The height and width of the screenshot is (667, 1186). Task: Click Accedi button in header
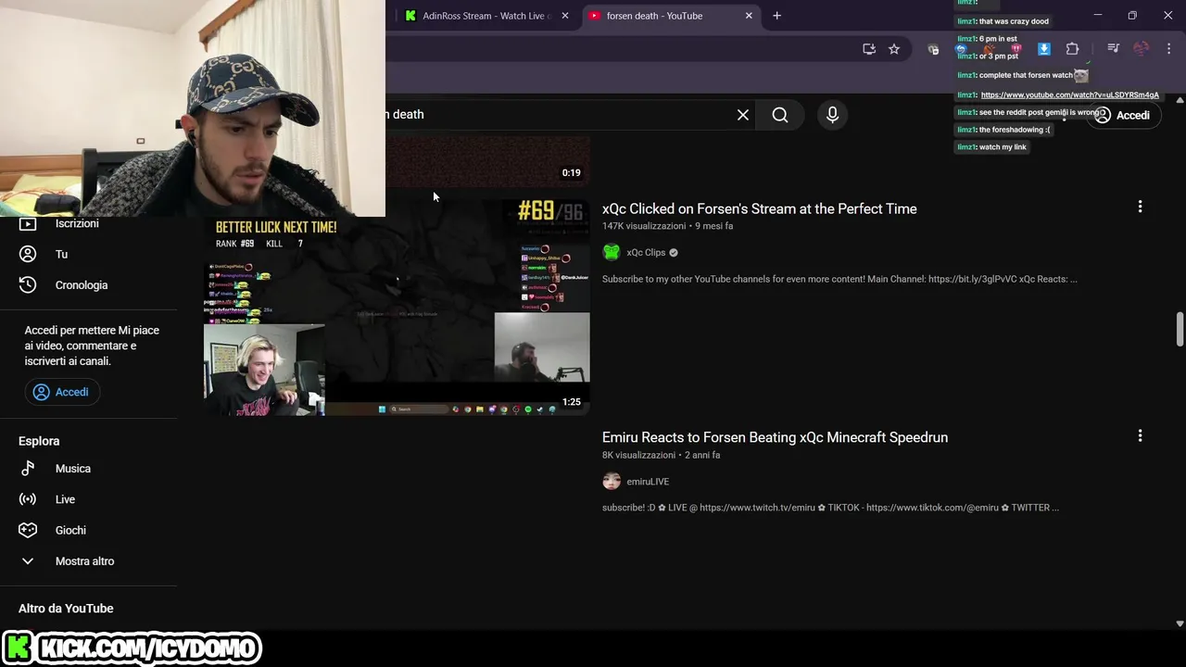tap(1122, 116)
